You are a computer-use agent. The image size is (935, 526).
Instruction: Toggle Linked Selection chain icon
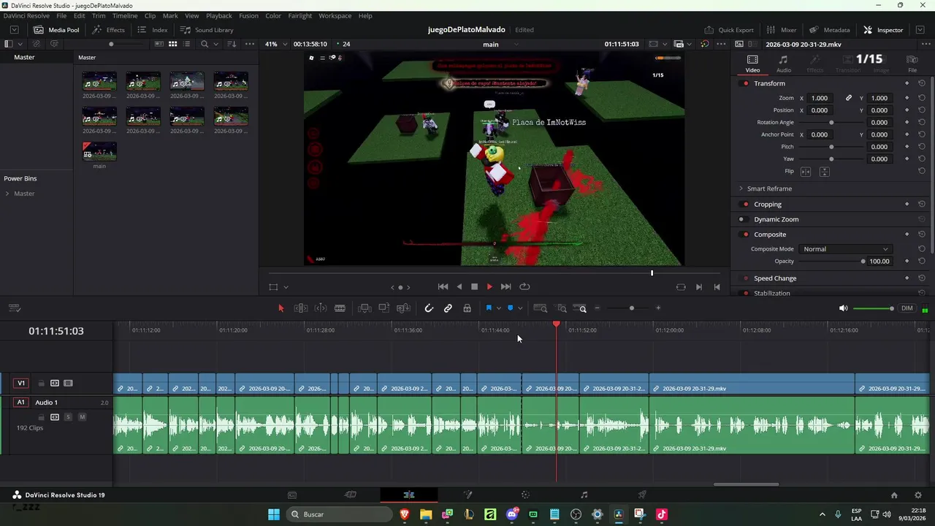click(x=448, y=308)
